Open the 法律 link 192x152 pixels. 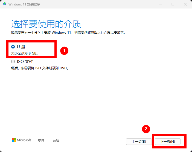(56, 140)
